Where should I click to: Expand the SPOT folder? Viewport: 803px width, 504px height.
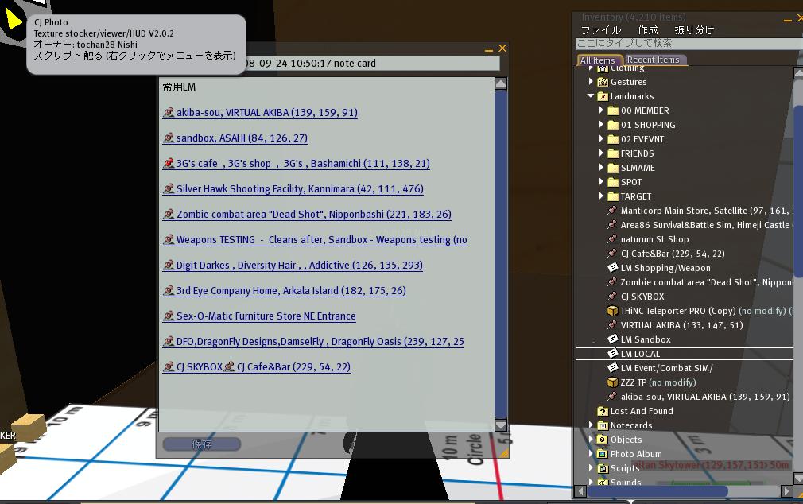pyautogui.click(x=601, y=182)
